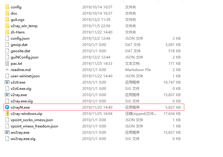Select the geoip.dat file icon

click(x=7, y=44)
